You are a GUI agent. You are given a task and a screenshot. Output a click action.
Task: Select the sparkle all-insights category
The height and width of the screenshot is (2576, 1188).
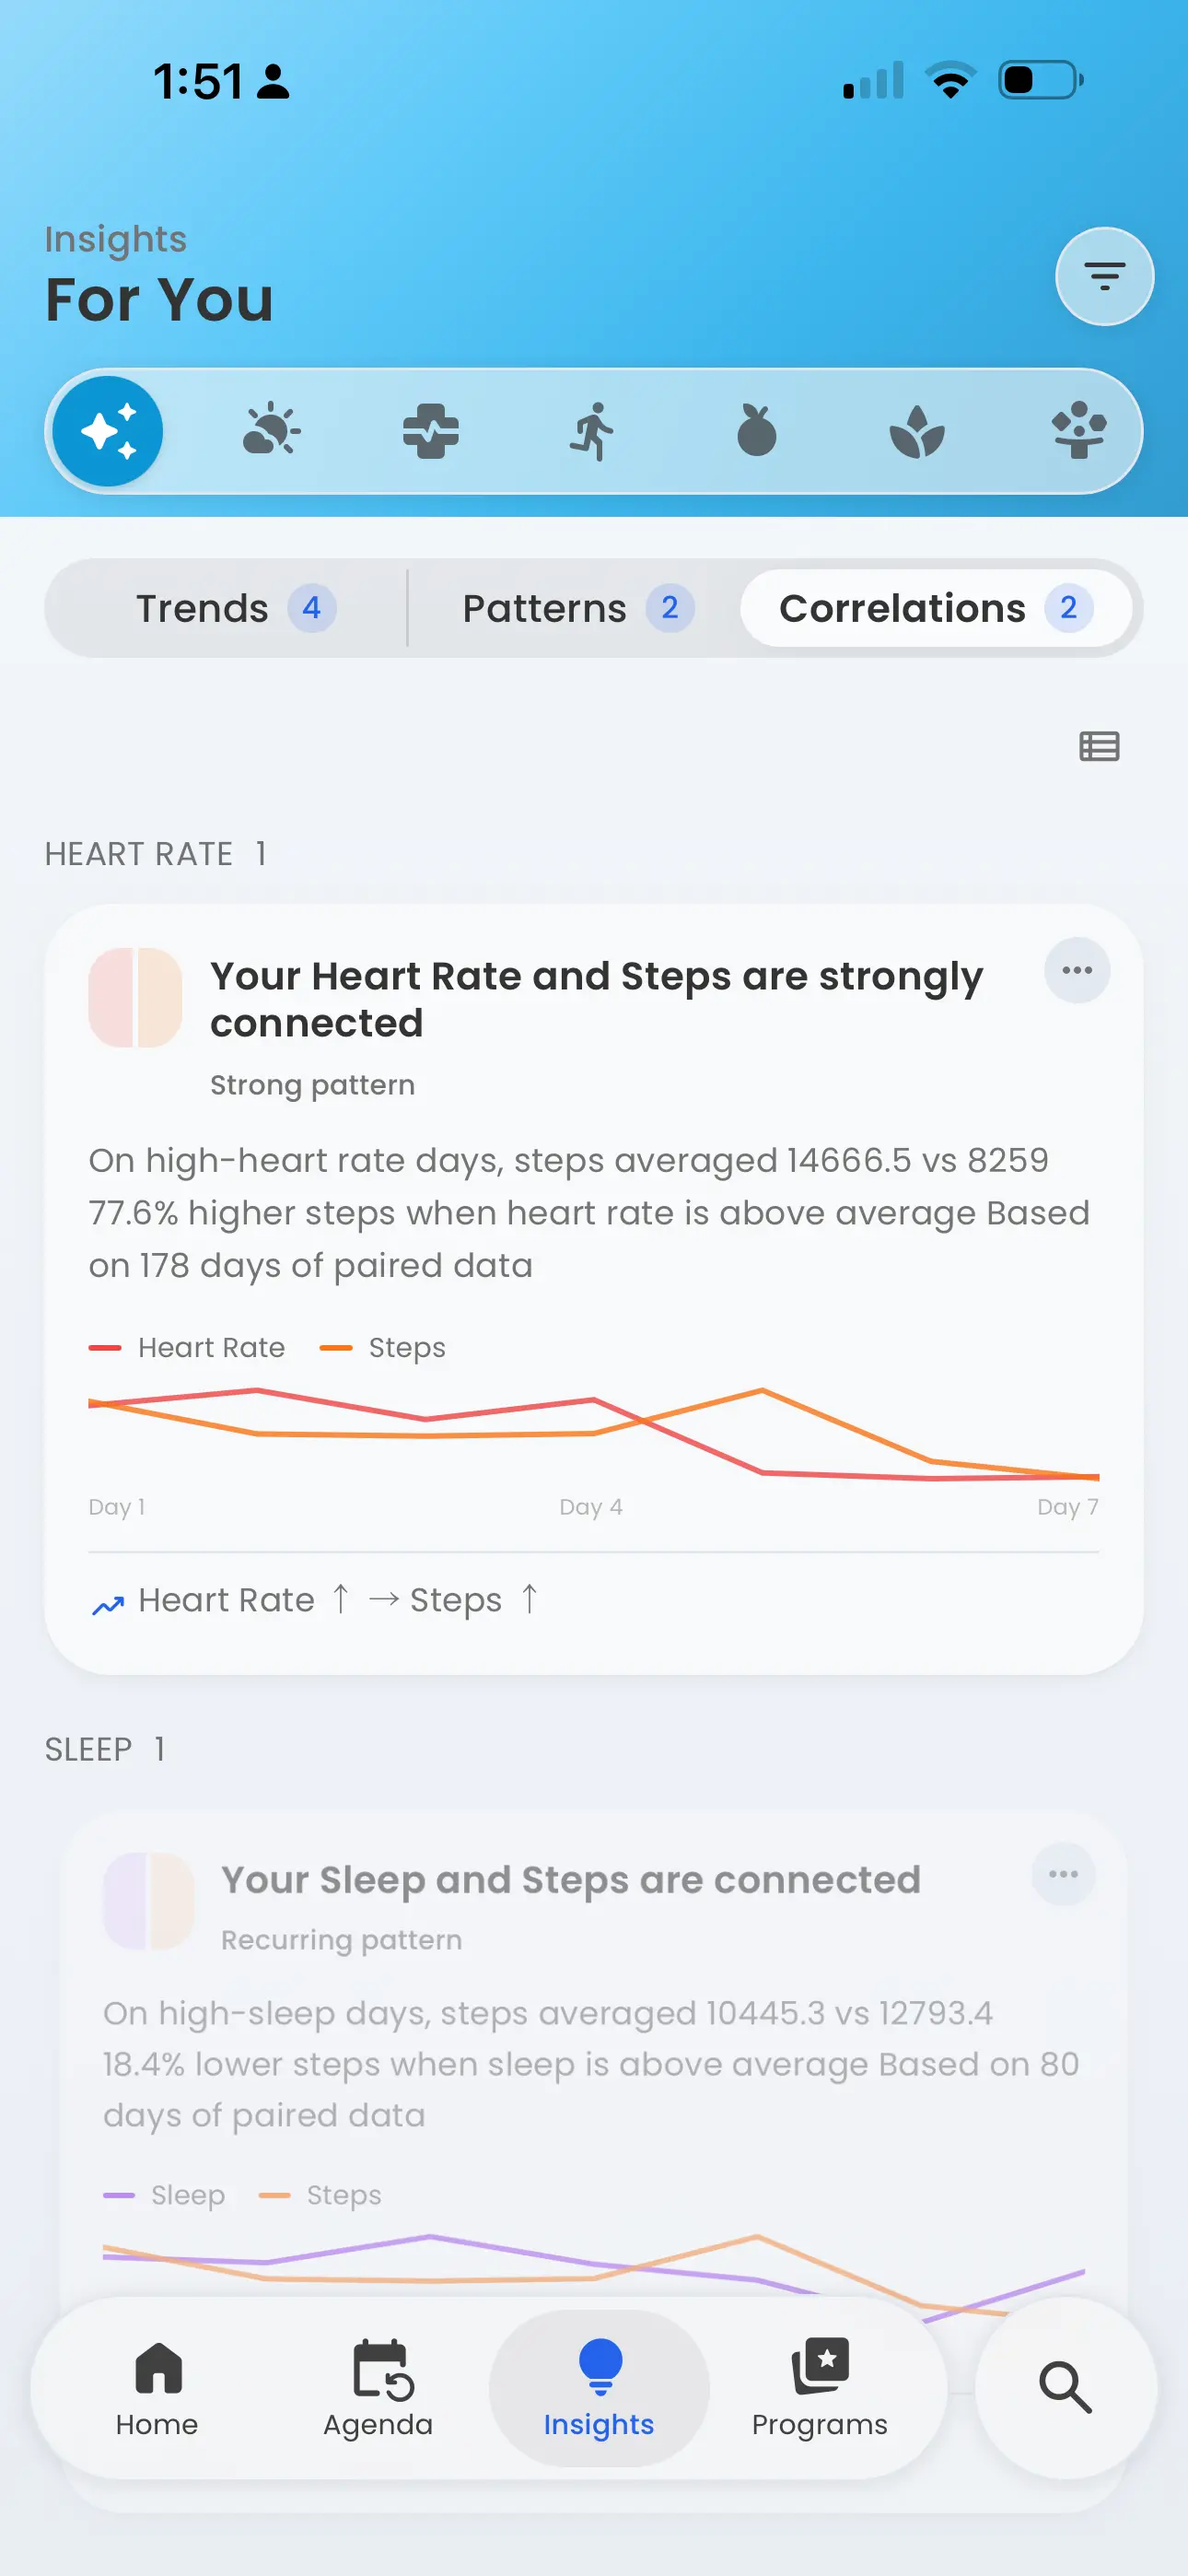108,431
